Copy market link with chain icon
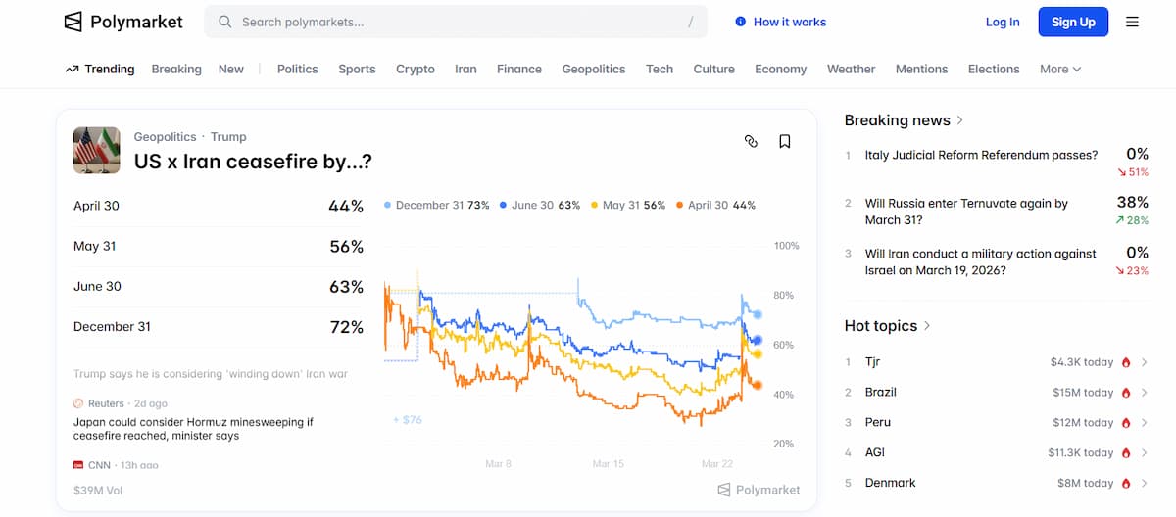The width and height of the screenshot is (1176, 517). pyautogui.click(x=751, y=141)
